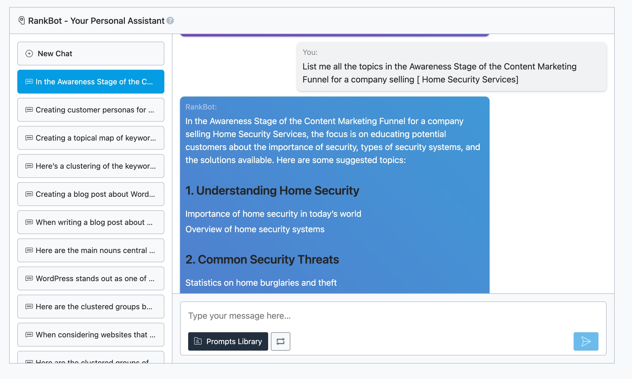Viewport: 632px width, 379px height.
Task: Click the RankBot head logo icon
Action: tap(22, 21)
